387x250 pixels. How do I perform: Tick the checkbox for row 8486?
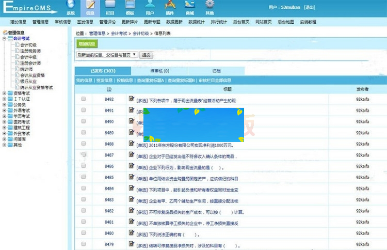(x=84, y=166)
